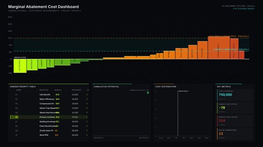The image size is (263, 147).
Task: Sort table by the RANK column header
Action: (x=18, y=90)
